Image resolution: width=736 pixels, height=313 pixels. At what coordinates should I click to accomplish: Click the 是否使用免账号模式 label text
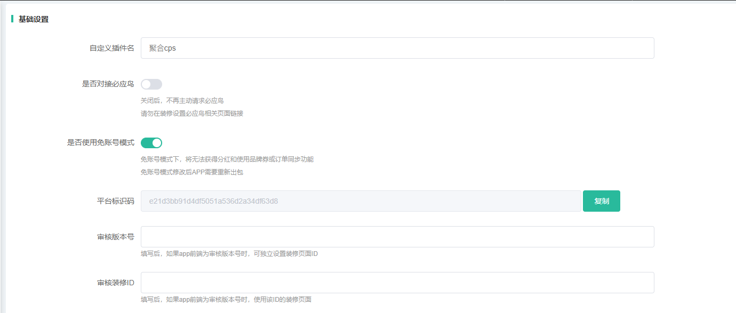tap(100, 143)
